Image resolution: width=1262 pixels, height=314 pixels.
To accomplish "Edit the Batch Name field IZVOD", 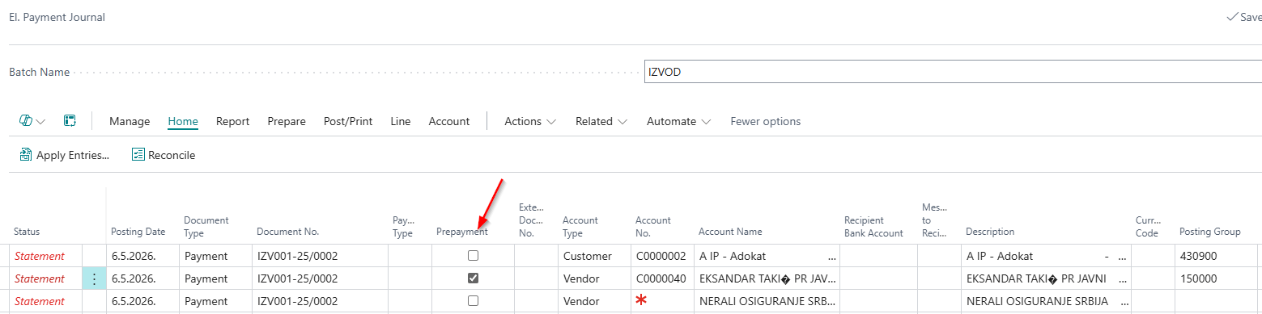I will coord(953,72).
